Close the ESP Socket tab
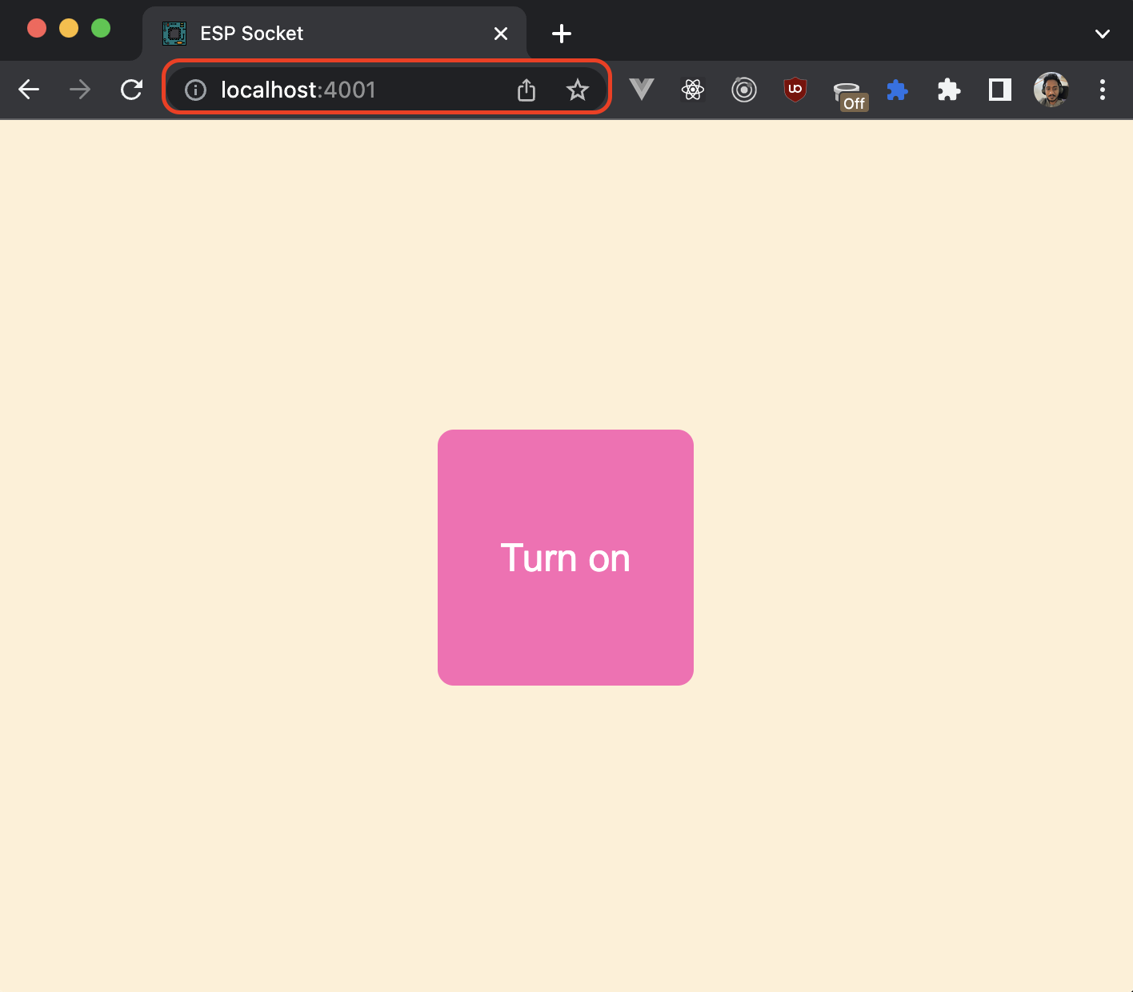1133x992 pixels. click(501, 33)
